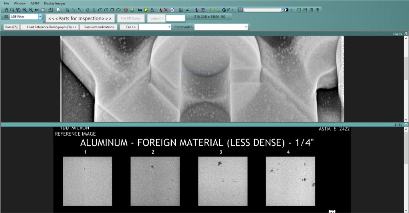Select the ellipse drawing tool

pos(119,10)
